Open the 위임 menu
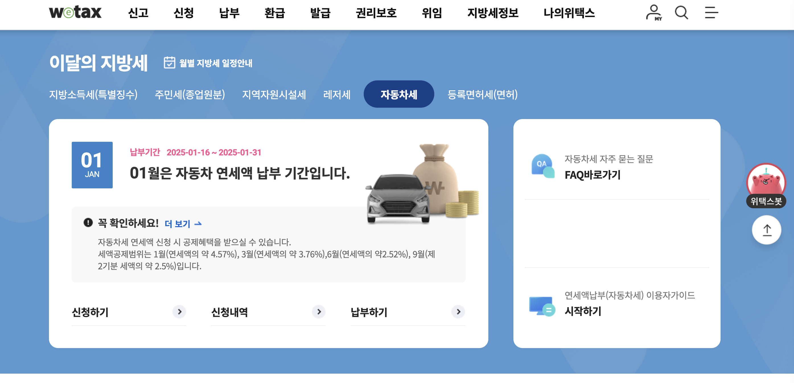 [432, 13]
